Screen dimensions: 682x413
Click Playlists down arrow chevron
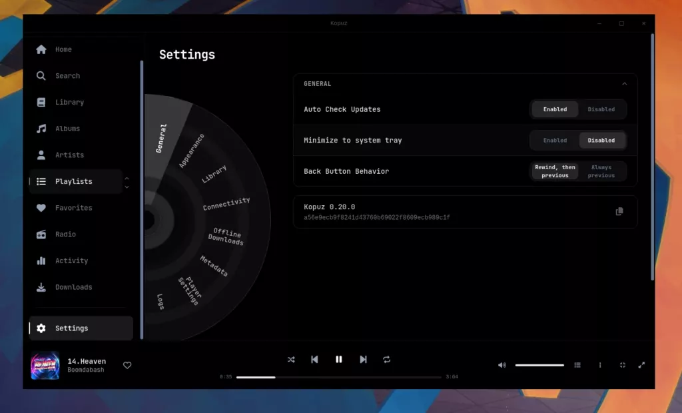pyautogui.click(x=127, y=187)
